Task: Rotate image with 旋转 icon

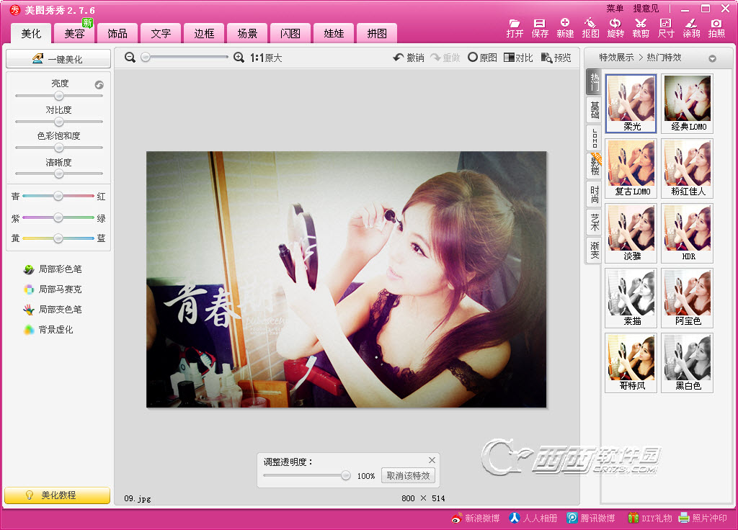Action: (615, 28)
